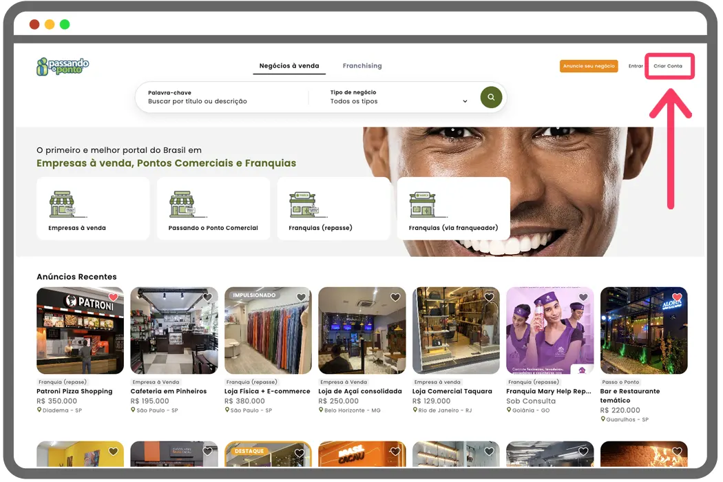Viewport: 723px width, 482px height.
Task: Click location pin under Loja Comercial Taquara
Action: pyautogui.click(x=415, y=410)
